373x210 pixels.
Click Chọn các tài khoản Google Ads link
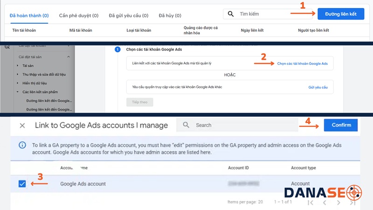coord(302,63)
